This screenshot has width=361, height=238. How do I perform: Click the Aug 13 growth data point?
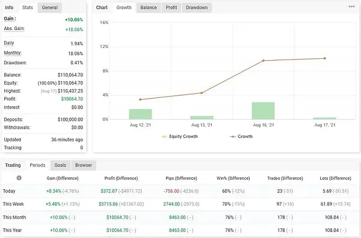point(202,93)
